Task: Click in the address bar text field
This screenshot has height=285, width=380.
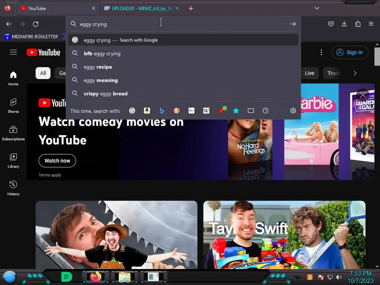Action: point(183,24)
